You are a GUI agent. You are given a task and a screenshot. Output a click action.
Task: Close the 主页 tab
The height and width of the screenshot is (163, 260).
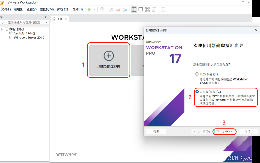[66, 19]
